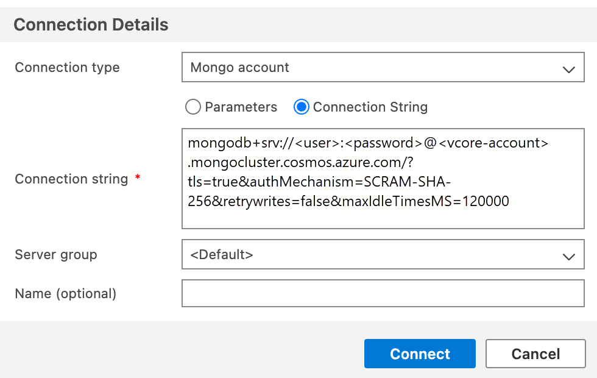597x378 pixels.
Task: Click the chevron arrow beside Mongo account
Action: tap(568, 69)
